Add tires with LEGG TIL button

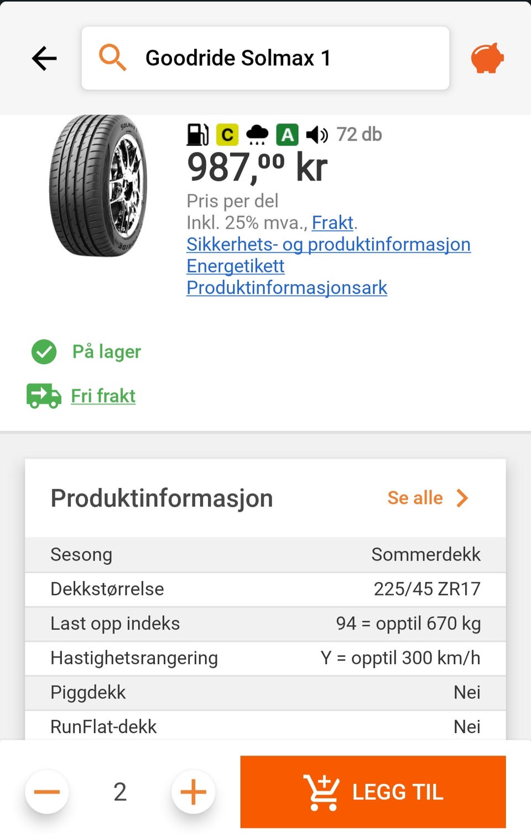tap(373, 792)
